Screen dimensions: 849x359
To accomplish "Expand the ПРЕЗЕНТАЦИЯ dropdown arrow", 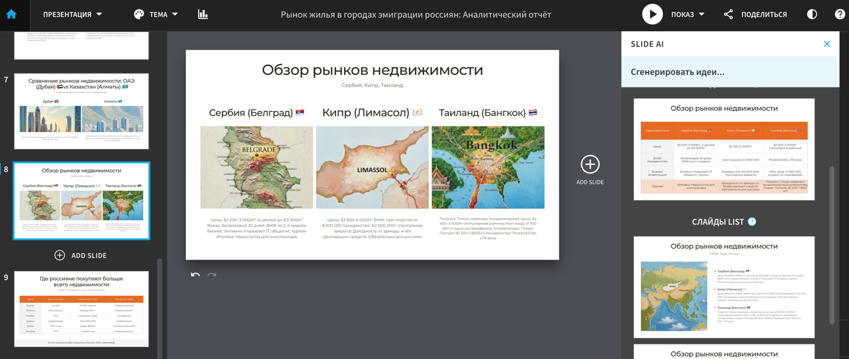I will click(x=99, y=15).
